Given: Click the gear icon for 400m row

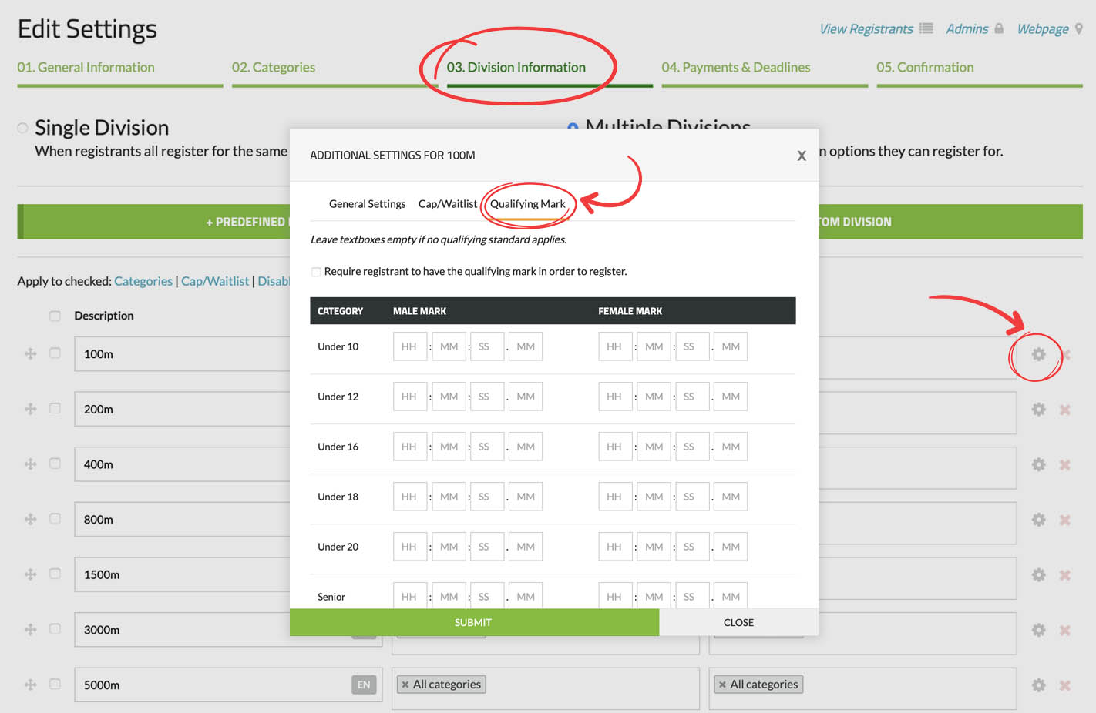Looking at the screenshot, I should pos(1038,465).
